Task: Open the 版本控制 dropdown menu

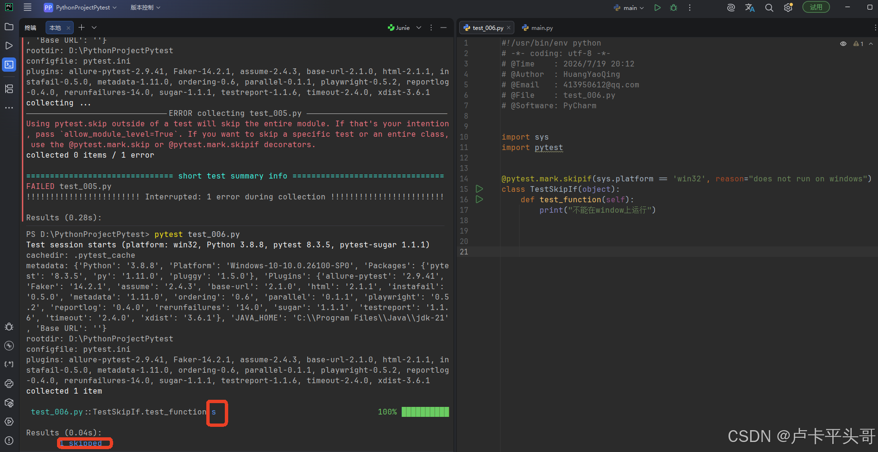Action: point(145,8)
